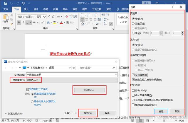Cancel the publish dialog
This screenshot has height=123, width=188.
[x=107, y=113]
